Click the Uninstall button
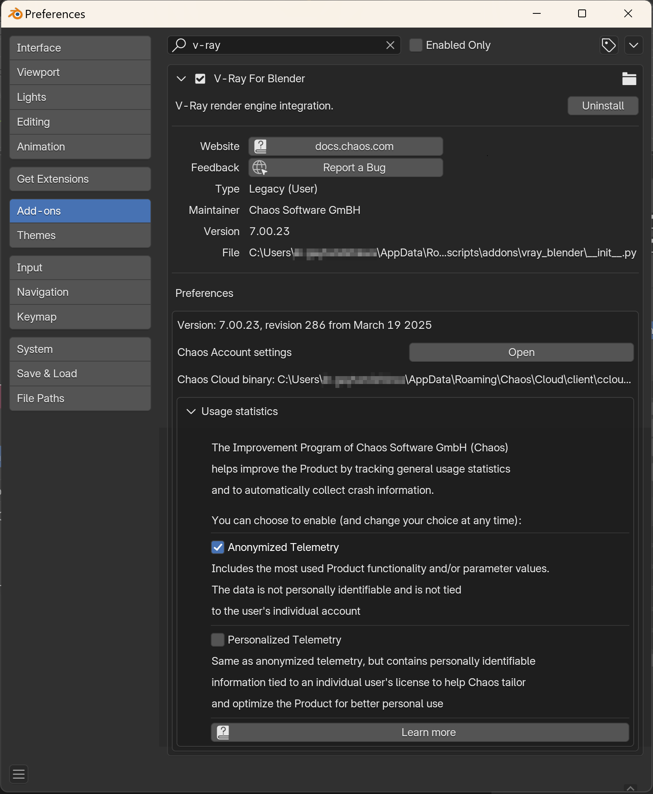 [603, 106]
